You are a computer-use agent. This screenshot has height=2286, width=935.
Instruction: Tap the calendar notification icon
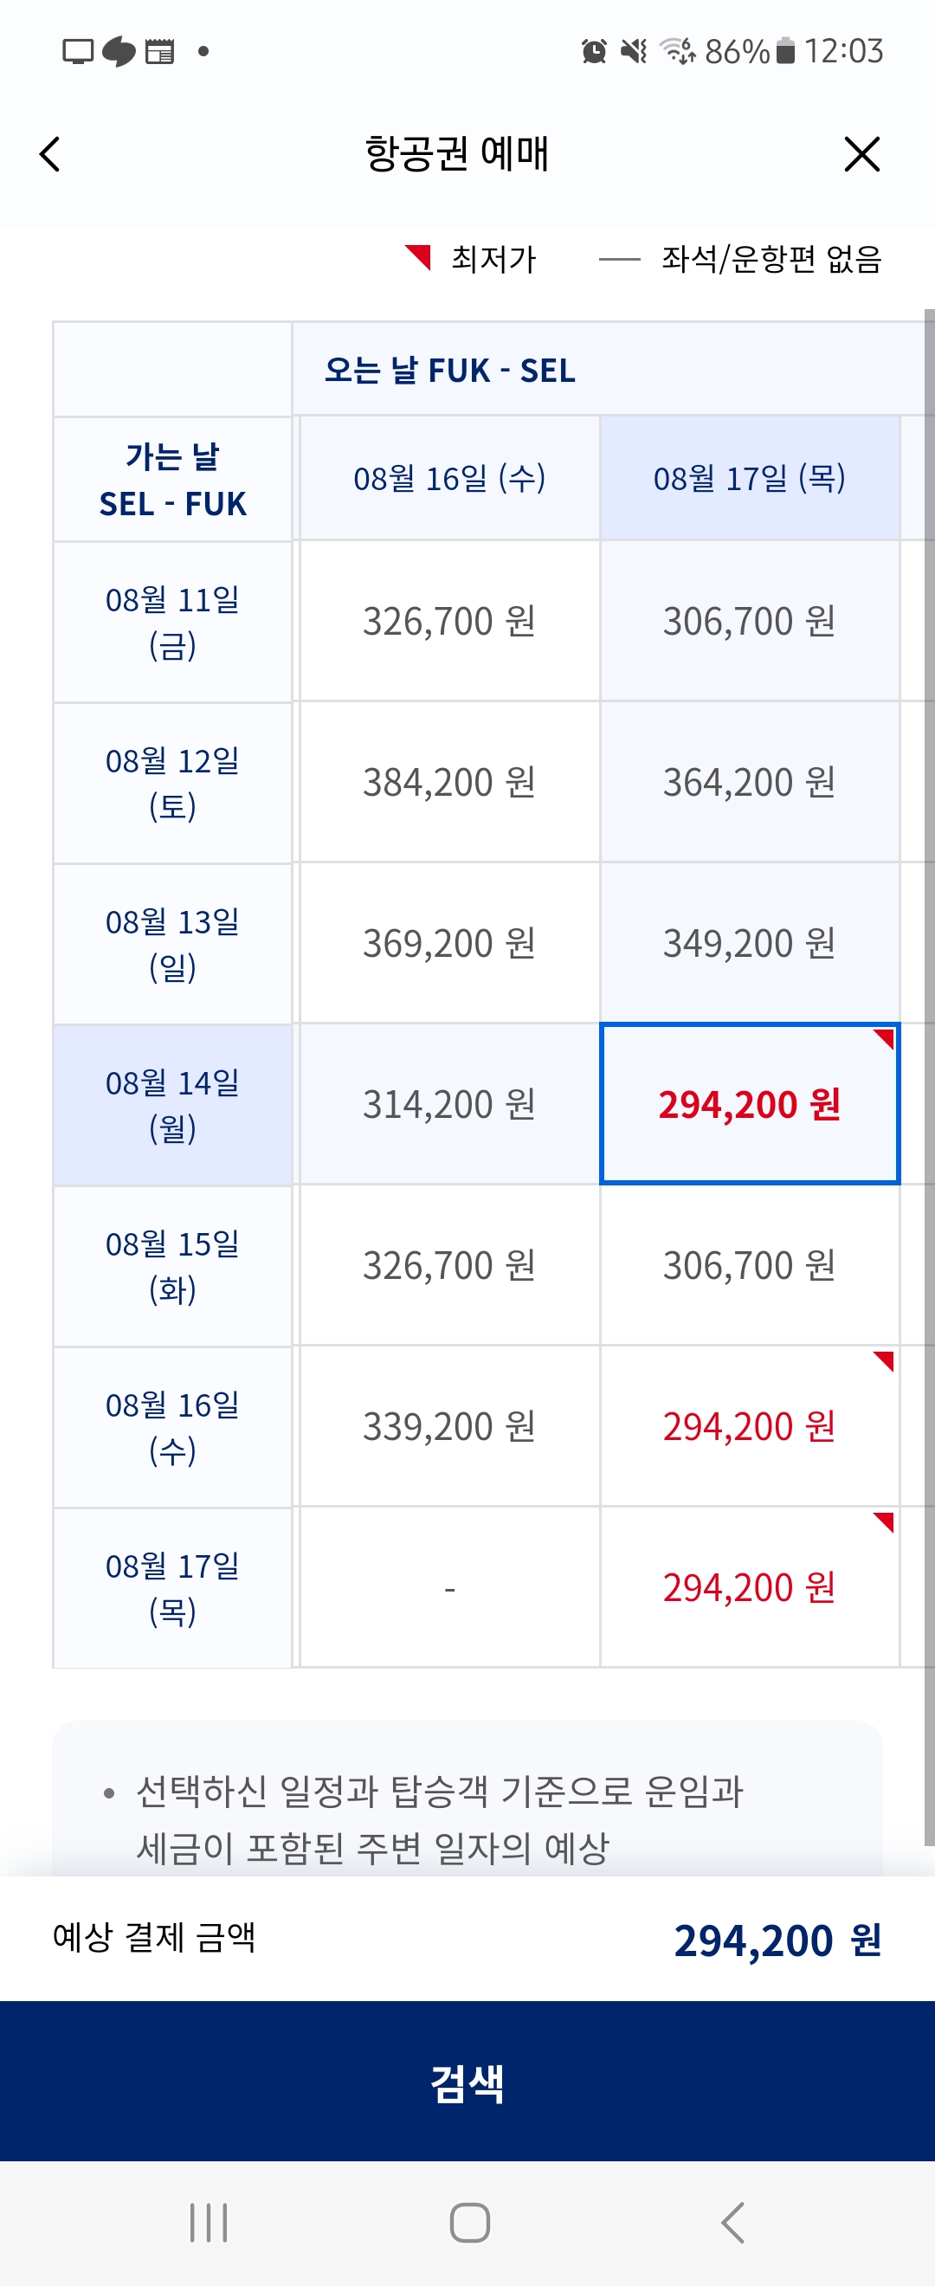click(x=159, y=51)
